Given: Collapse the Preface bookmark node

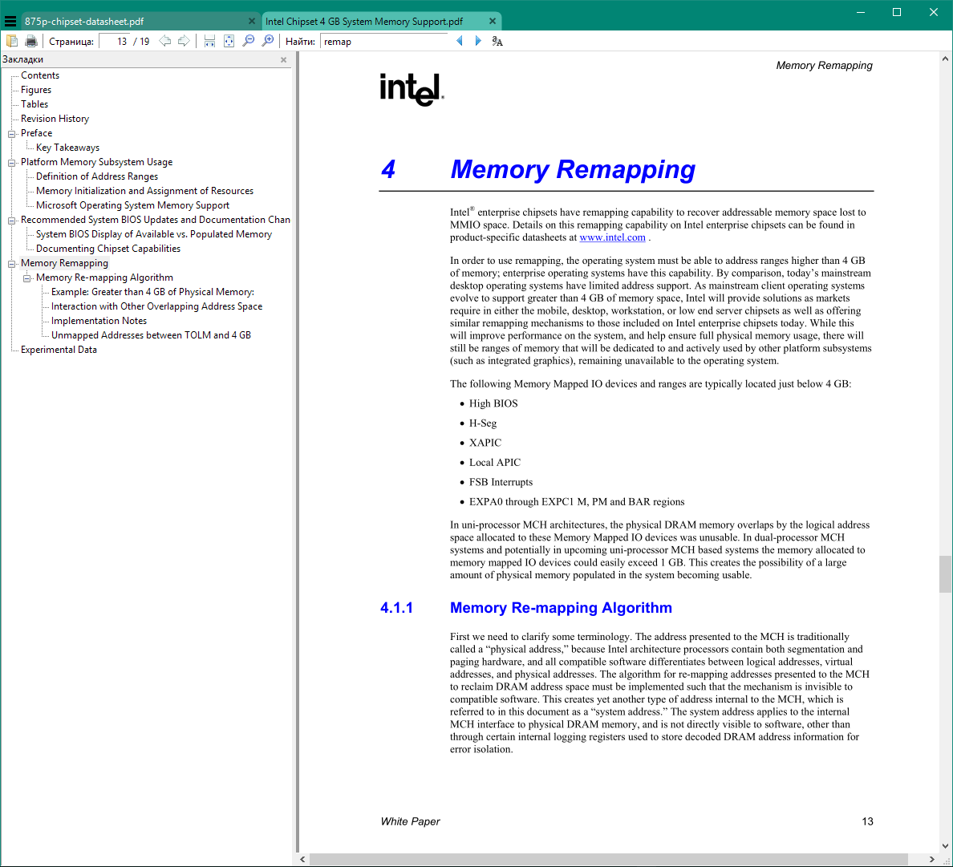Looking at the screenshot, I should click(x=11, y=134).
